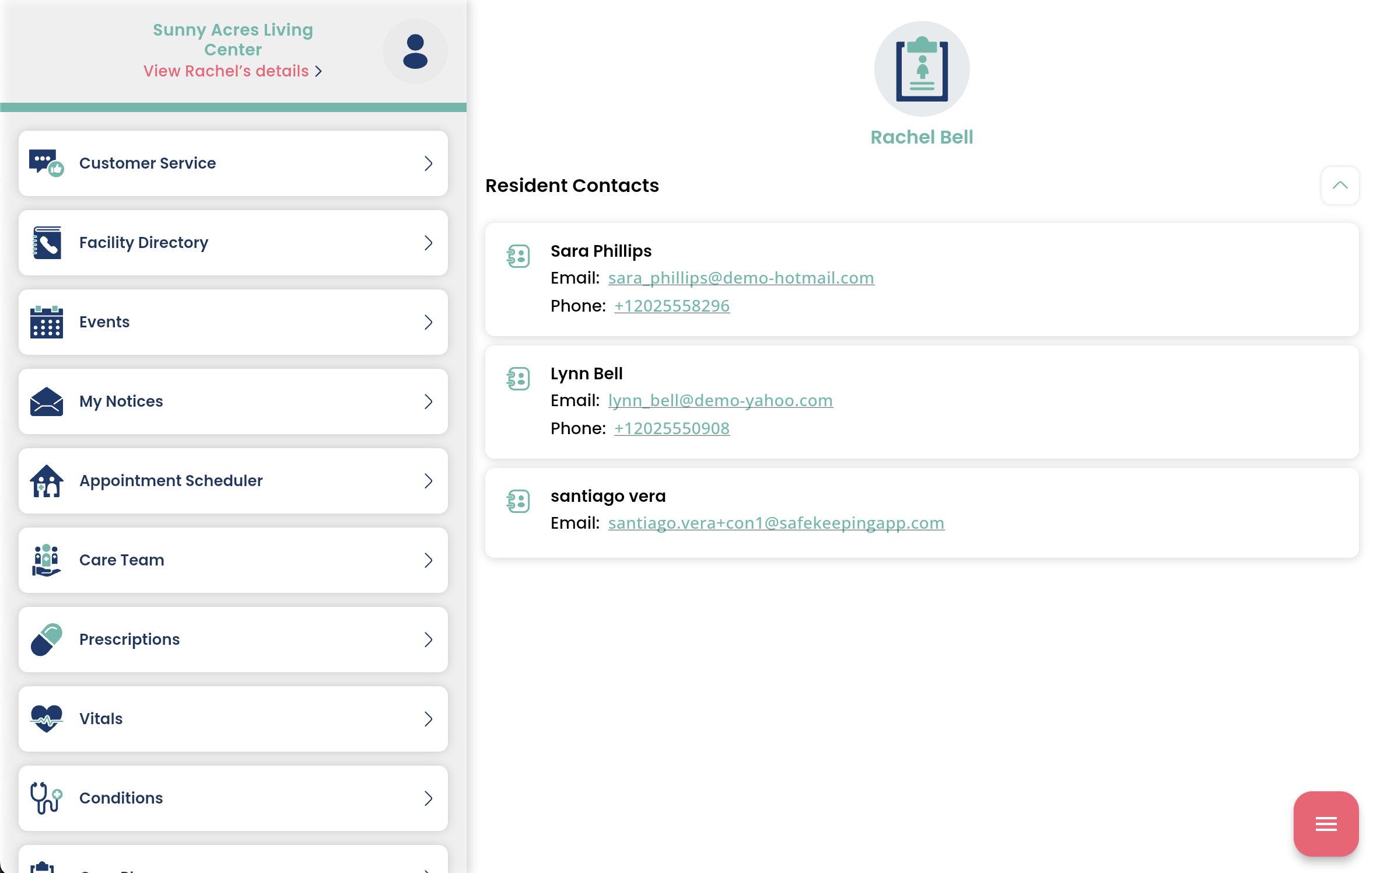Collapse the Resident Contacts section
The width and height of the screenshot is (1373, 873).
coord(1340,186)
